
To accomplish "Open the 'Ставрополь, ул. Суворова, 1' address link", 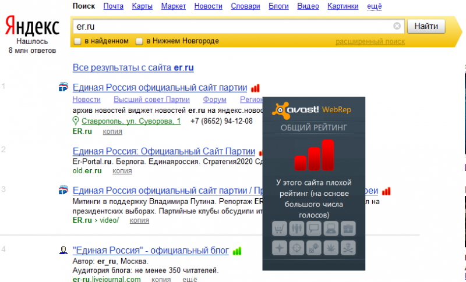I will [x=131, y=122].
